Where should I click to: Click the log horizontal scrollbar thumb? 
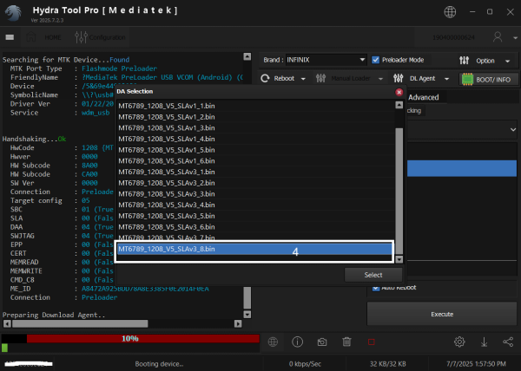click(x=80, y=323)
